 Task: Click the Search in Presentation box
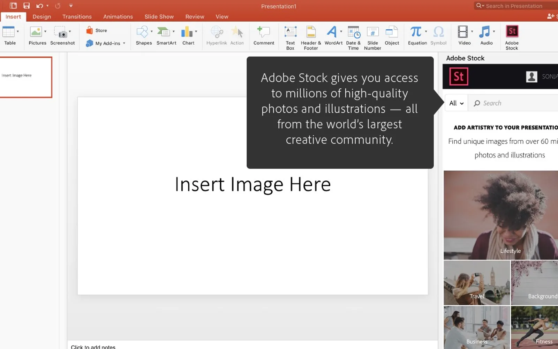516,6
